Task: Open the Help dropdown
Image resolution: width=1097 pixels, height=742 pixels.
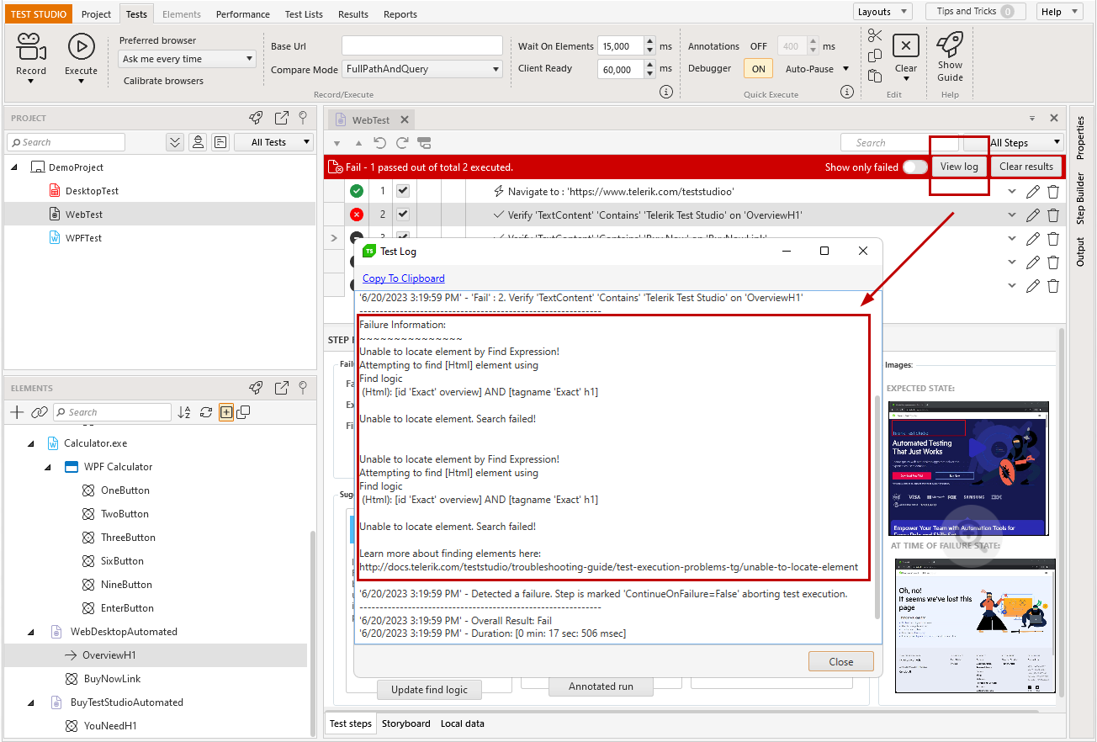Action: coord(1060,12)
